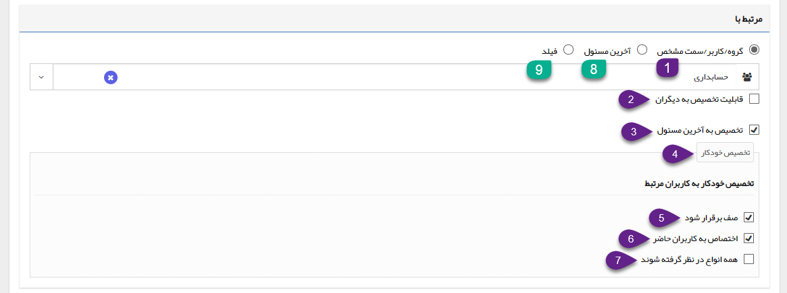This screenshot has width=787, height=293.
Task: Clear the selected حسابداری value with the x icon
Action: 111,77
